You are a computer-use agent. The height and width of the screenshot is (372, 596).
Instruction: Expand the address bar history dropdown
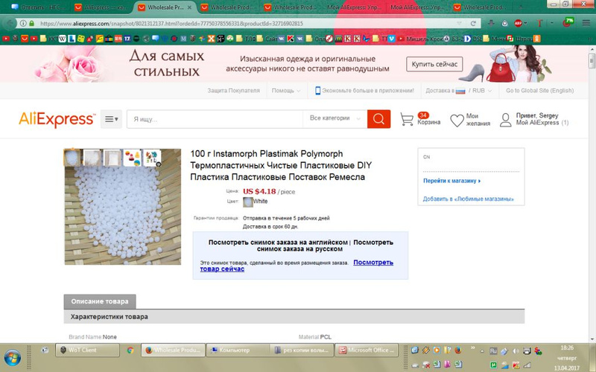459,24
